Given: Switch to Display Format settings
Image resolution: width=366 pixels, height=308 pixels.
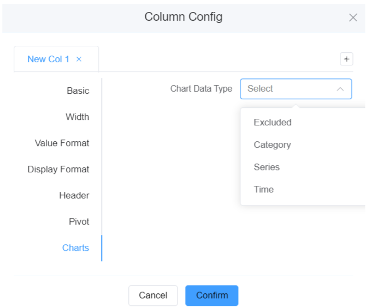Looking at the screenshot, I should (x=58, y=170).
